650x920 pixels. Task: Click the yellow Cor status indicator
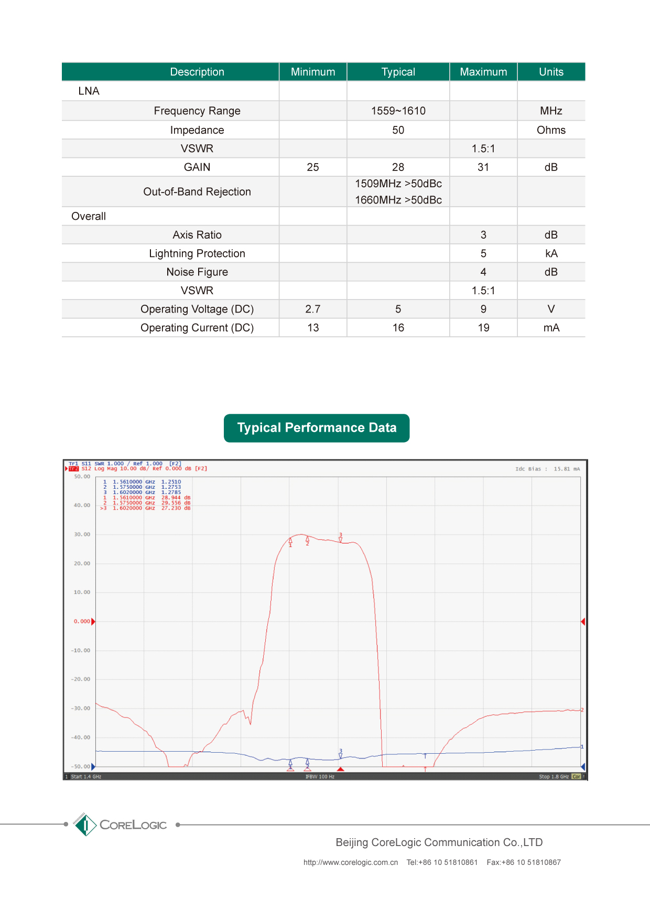(576, 777)
